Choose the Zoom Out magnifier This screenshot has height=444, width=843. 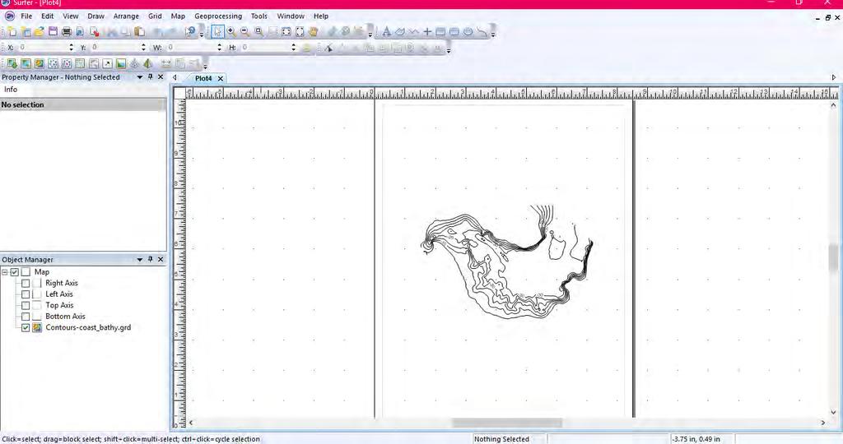pyautogui.click(x=245, y=32)
